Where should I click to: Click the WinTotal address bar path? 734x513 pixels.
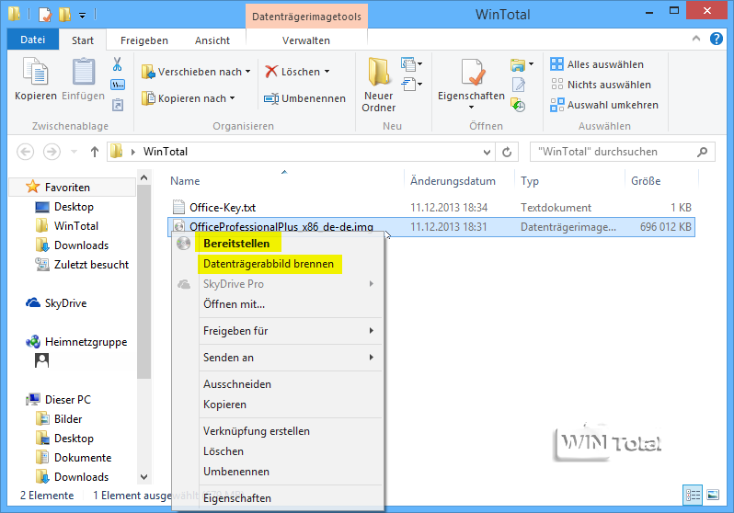coord(166,152)
